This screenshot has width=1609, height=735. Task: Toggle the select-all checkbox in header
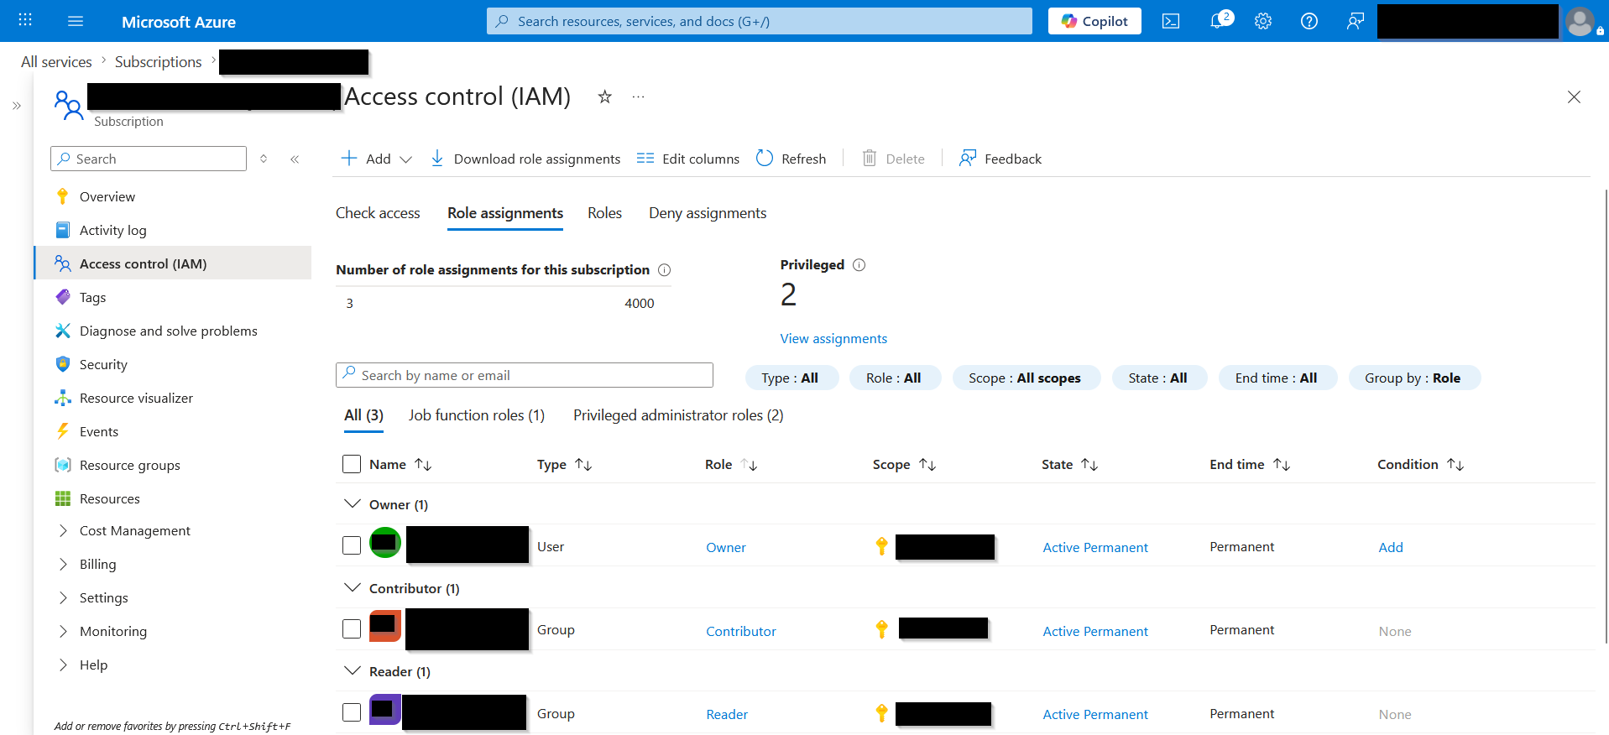click(x=352, y=464)
